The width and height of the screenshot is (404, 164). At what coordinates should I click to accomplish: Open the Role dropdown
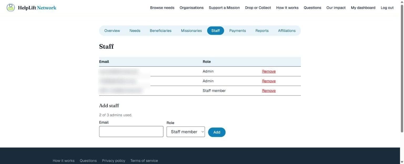tap(186, 132)
